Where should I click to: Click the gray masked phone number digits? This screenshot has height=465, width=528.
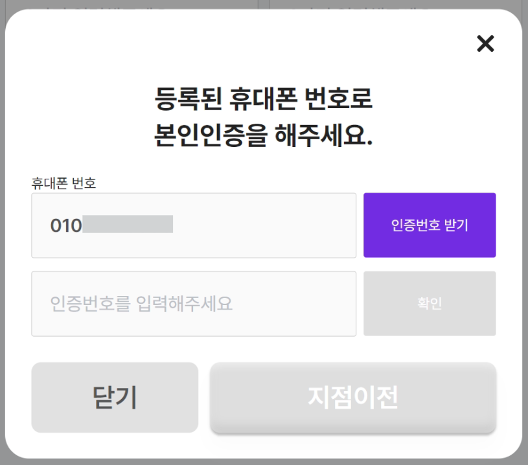(x=128, y=225)
